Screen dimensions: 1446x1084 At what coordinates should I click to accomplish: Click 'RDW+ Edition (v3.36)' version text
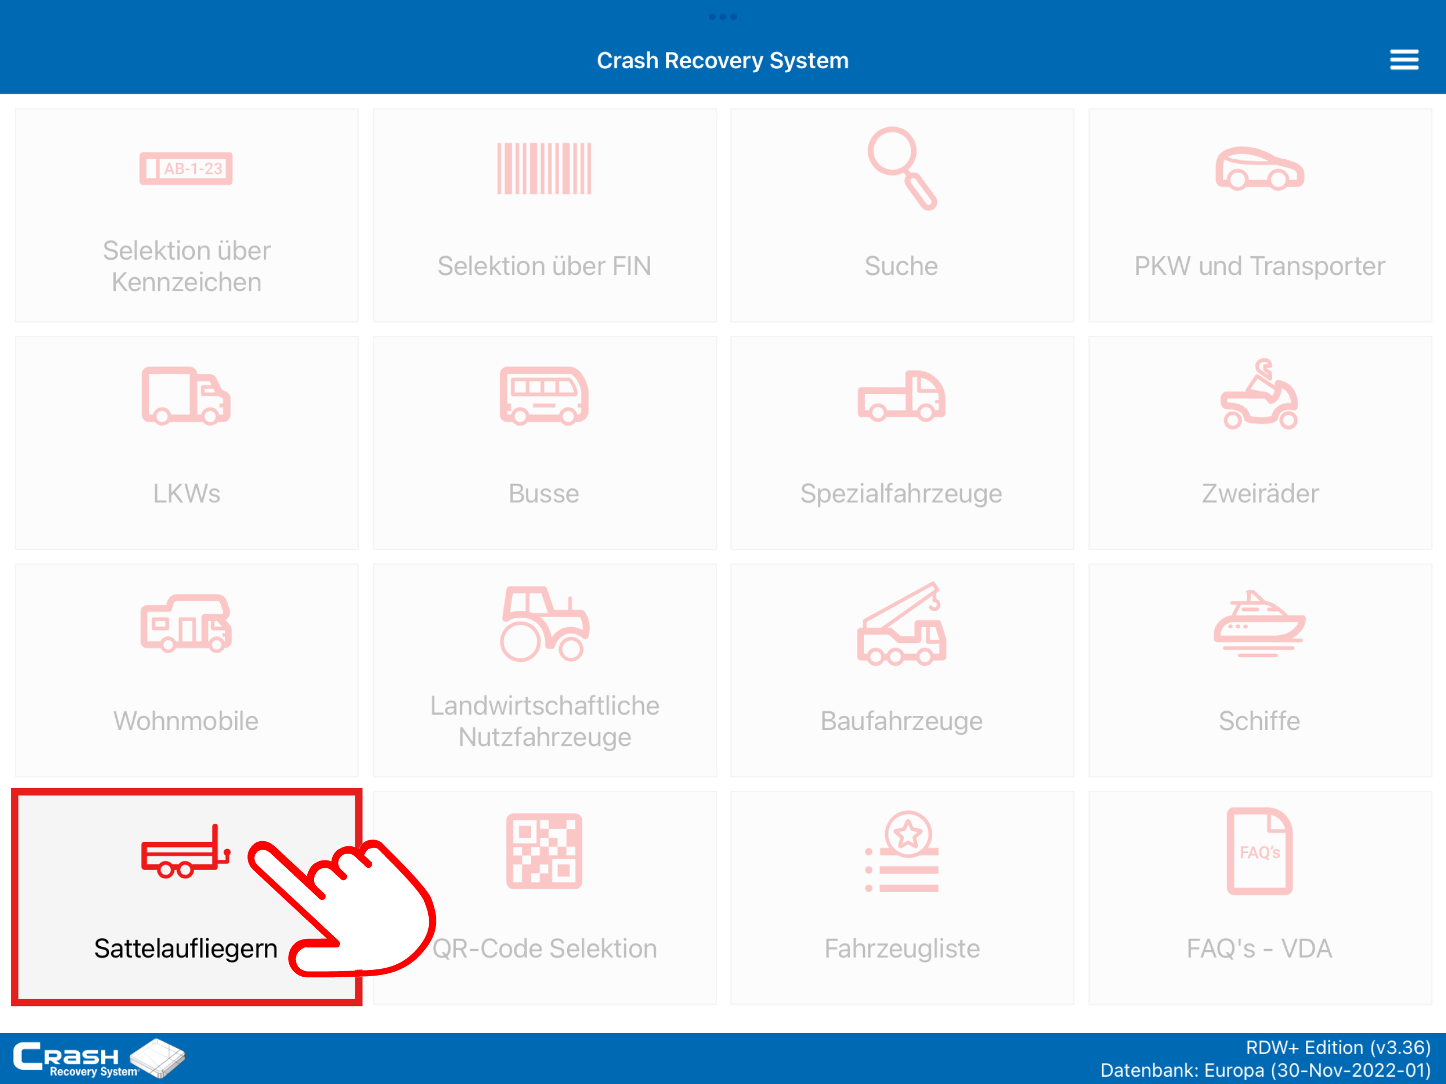pos(1338,1047)
